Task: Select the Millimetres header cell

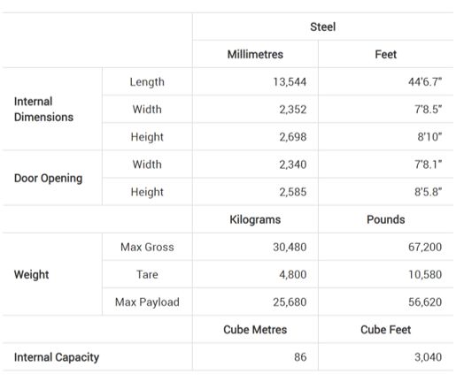Action: (255, 54)
